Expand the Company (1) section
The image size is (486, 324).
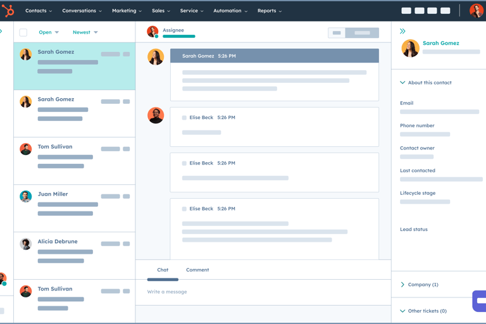(420, 285)
